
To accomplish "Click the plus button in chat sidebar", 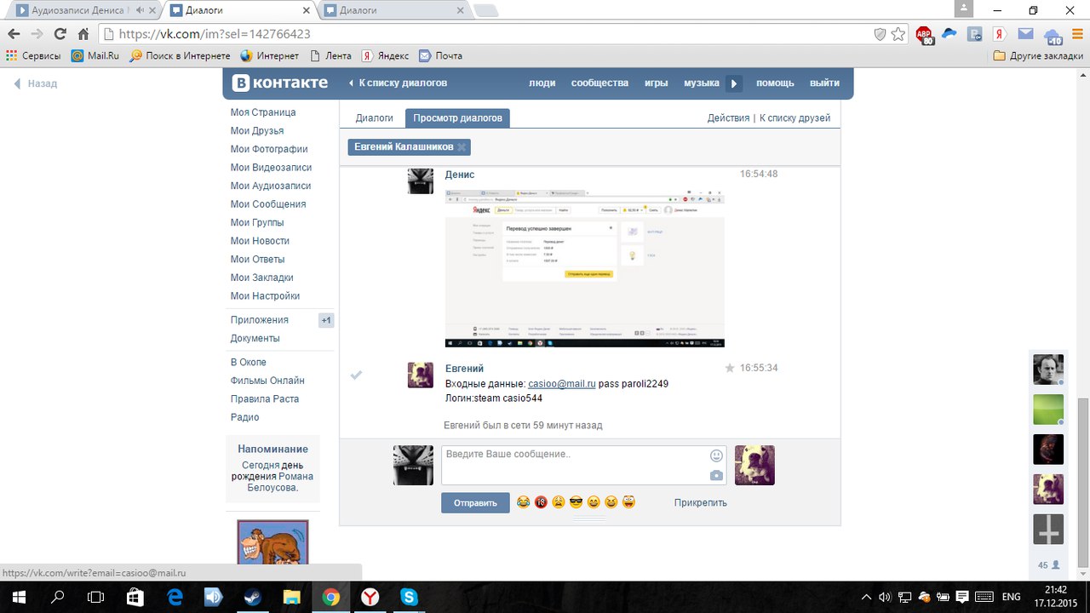I will (x=1048, y=530).
